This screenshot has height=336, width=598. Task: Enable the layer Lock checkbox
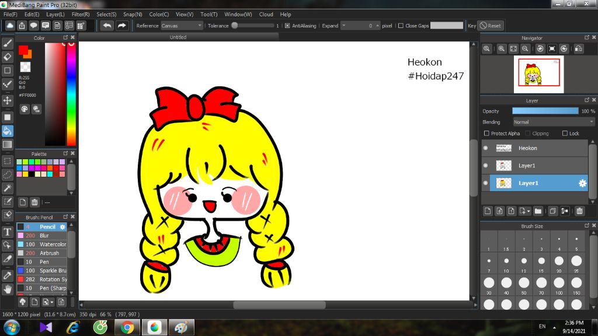pyautogui.click(x=565, y=134)
